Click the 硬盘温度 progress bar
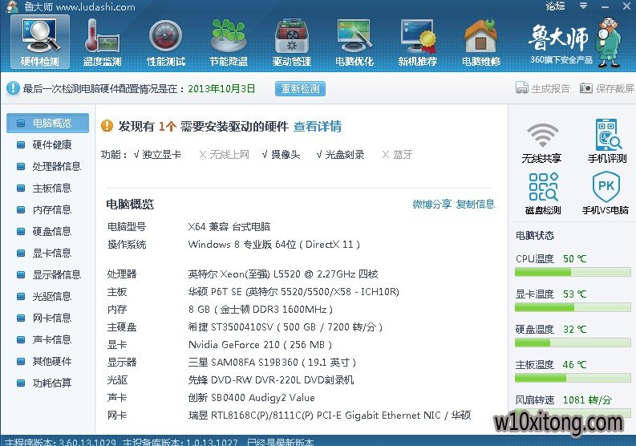 tap(573, 343)
